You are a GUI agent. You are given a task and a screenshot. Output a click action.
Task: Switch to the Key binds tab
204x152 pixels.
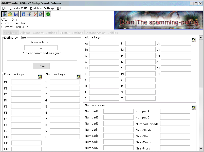click(x=11, y=33)
